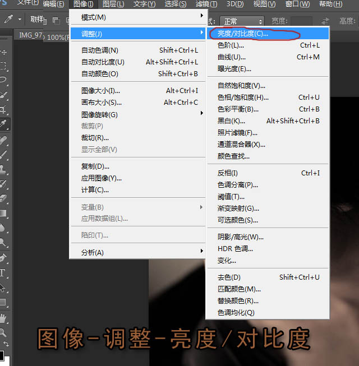Switch to the IMG_97 document tab
The image size is (359, 366).
30,35
